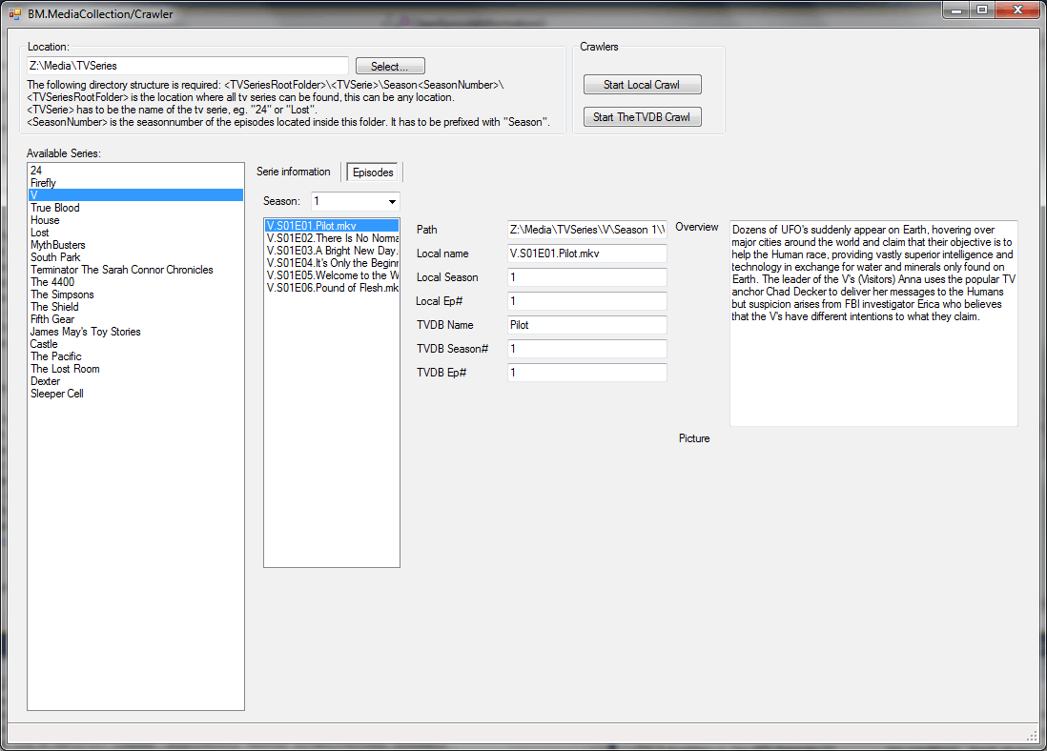Select Terminator The Sarah Connor Chronicles
This screenshot has width=1047, height=751.
coord(135,270)
